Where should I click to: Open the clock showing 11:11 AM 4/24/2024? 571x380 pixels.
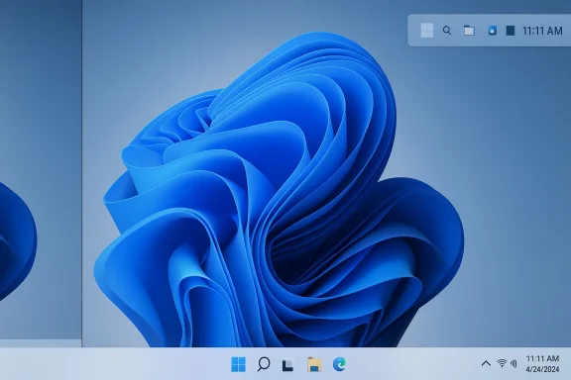point(542,363)
